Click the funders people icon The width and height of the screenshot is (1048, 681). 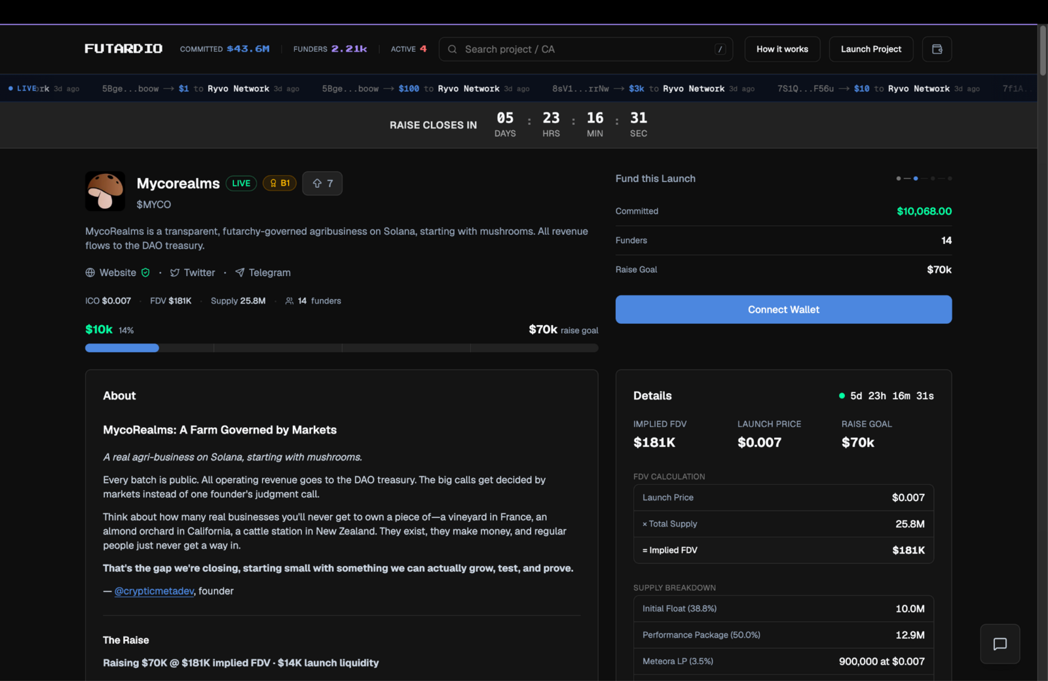(290, 301)
